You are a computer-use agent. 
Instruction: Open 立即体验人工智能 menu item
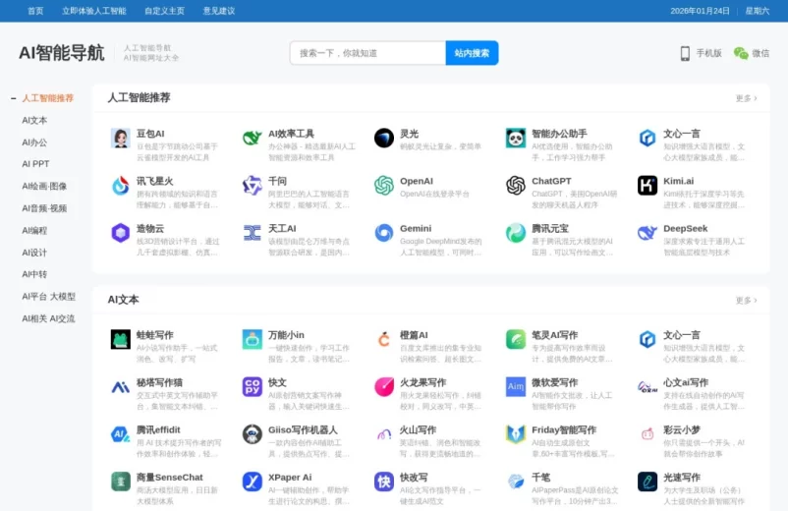coord(94,11)
